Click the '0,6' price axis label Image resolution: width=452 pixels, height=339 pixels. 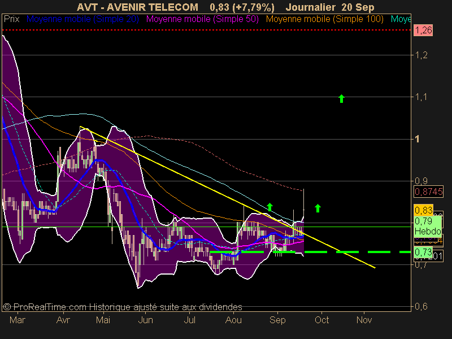[421, 306]
